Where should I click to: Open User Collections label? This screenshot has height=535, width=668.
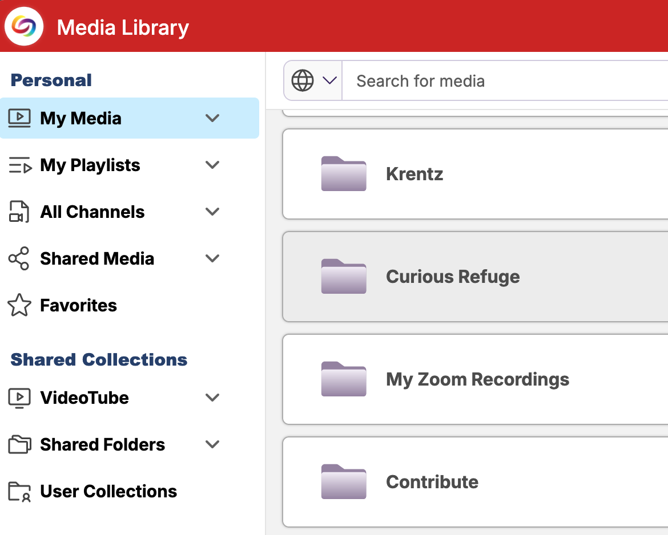tap(108, 491)
